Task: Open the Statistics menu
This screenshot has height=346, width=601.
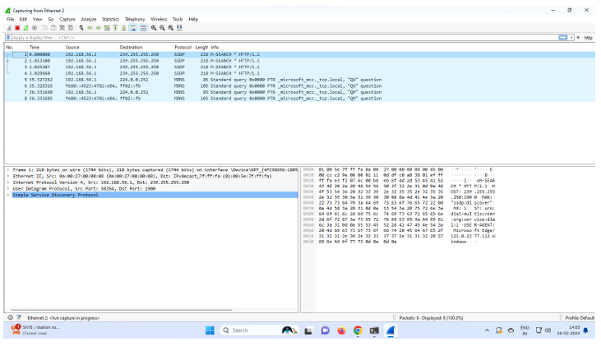Action: pos(110,19)
